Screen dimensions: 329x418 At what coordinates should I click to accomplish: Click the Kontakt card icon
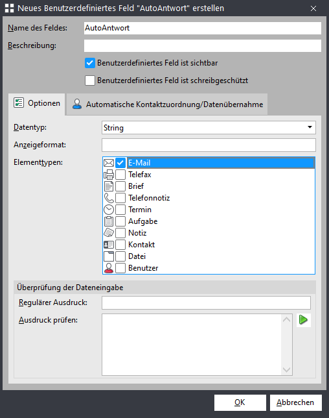click(x=109, y=245)
